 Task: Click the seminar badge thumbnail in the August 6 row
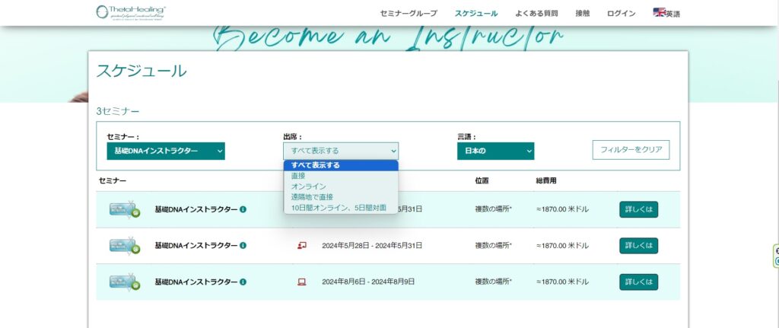[125, 282]
